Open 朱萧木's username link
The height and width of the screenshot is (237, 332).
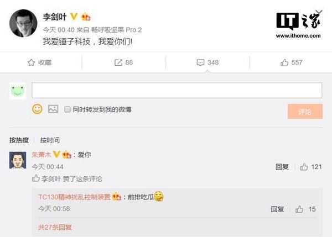41,155
